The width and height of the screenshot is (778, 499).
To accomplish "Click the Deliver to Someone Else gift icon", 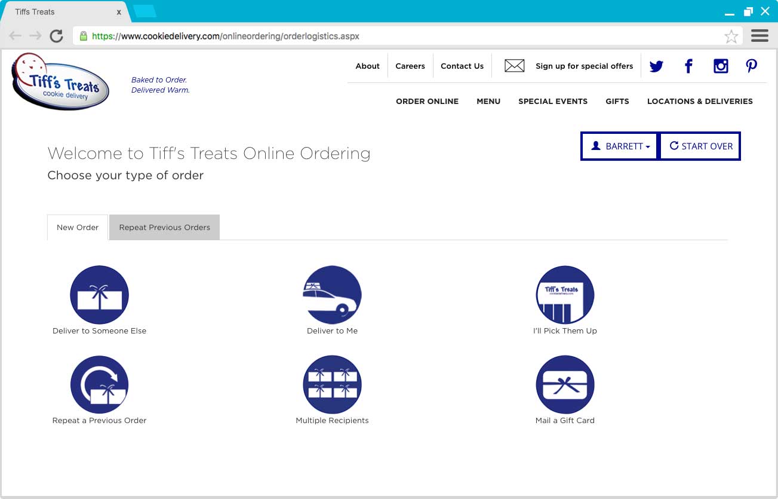I will coord(99,295).
